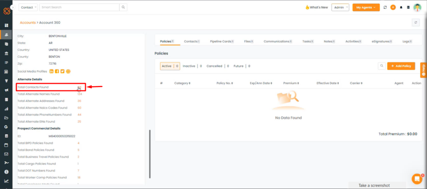Image resolution: width=427 pixels, height=189 pixels.
Task: Switch to the Files tab
Action: [x=249, y=42]
